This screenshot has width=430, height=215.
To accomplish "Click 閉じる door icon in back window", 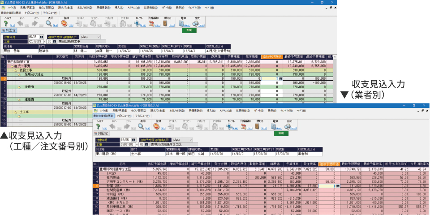I will pyautogui.click(x=165, y=24).
